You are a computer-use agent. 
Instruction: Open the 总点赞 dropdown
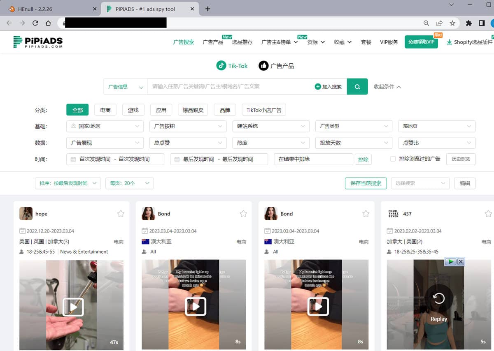(x=188, y=143)
